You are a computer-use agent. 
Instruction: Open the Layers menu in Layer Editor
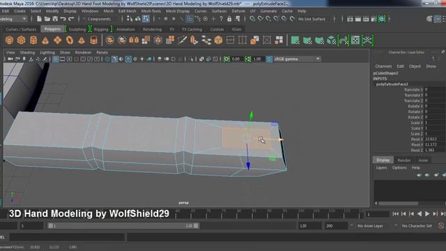click(381, 167)
